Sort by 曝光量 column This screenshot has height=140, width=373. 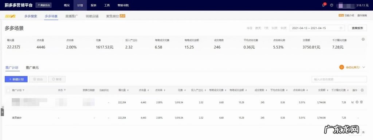[x=128, y=90]
